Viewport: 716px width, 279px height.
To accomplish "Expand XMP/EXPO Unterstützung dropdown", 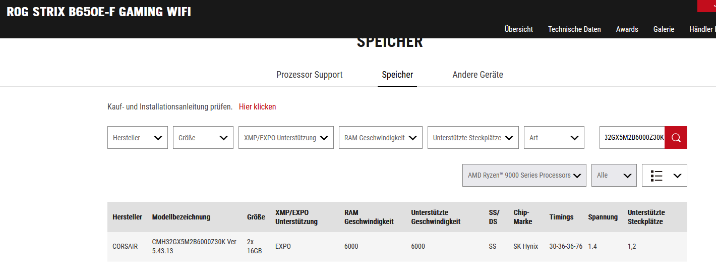I will coord(286,138).
